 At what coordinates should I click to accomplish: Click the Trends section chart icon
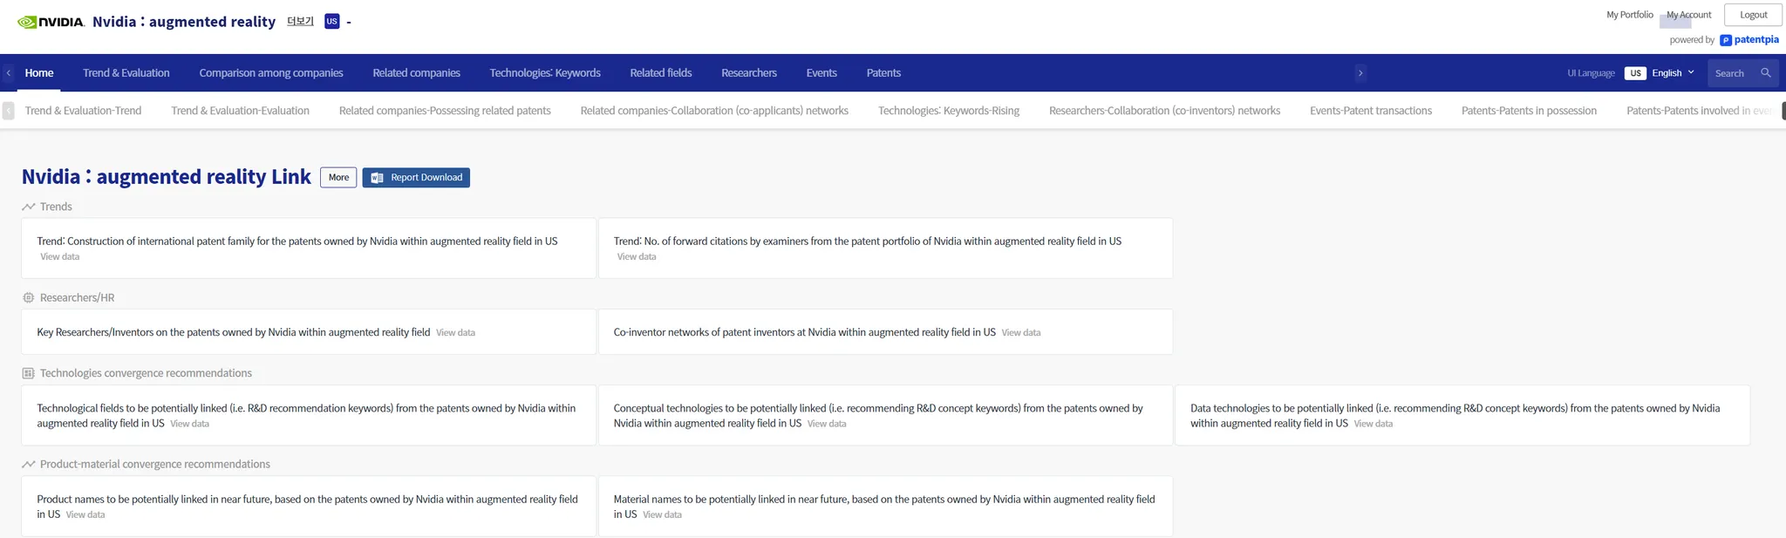point(29,207)
